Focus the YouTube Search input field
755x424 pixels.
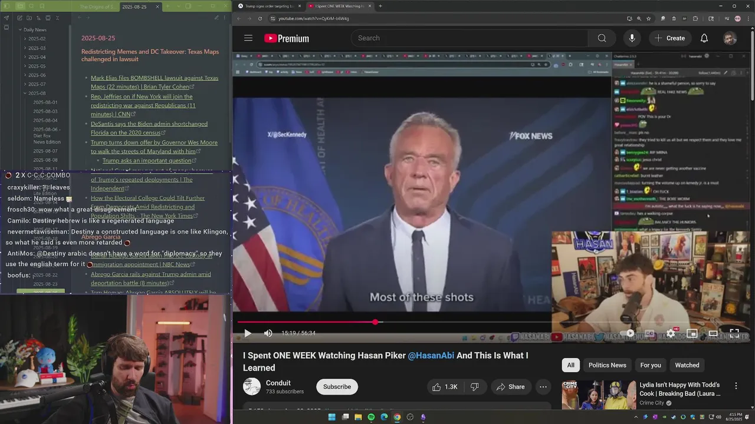pos(470,38)
